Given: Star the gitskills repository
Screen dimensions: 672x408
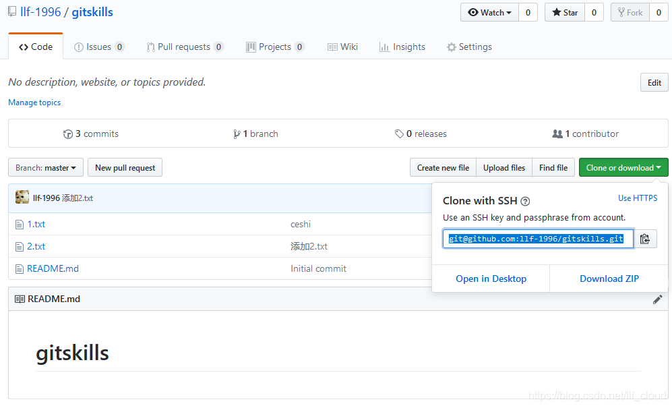Looking at the screenshot, I should 565,12.
